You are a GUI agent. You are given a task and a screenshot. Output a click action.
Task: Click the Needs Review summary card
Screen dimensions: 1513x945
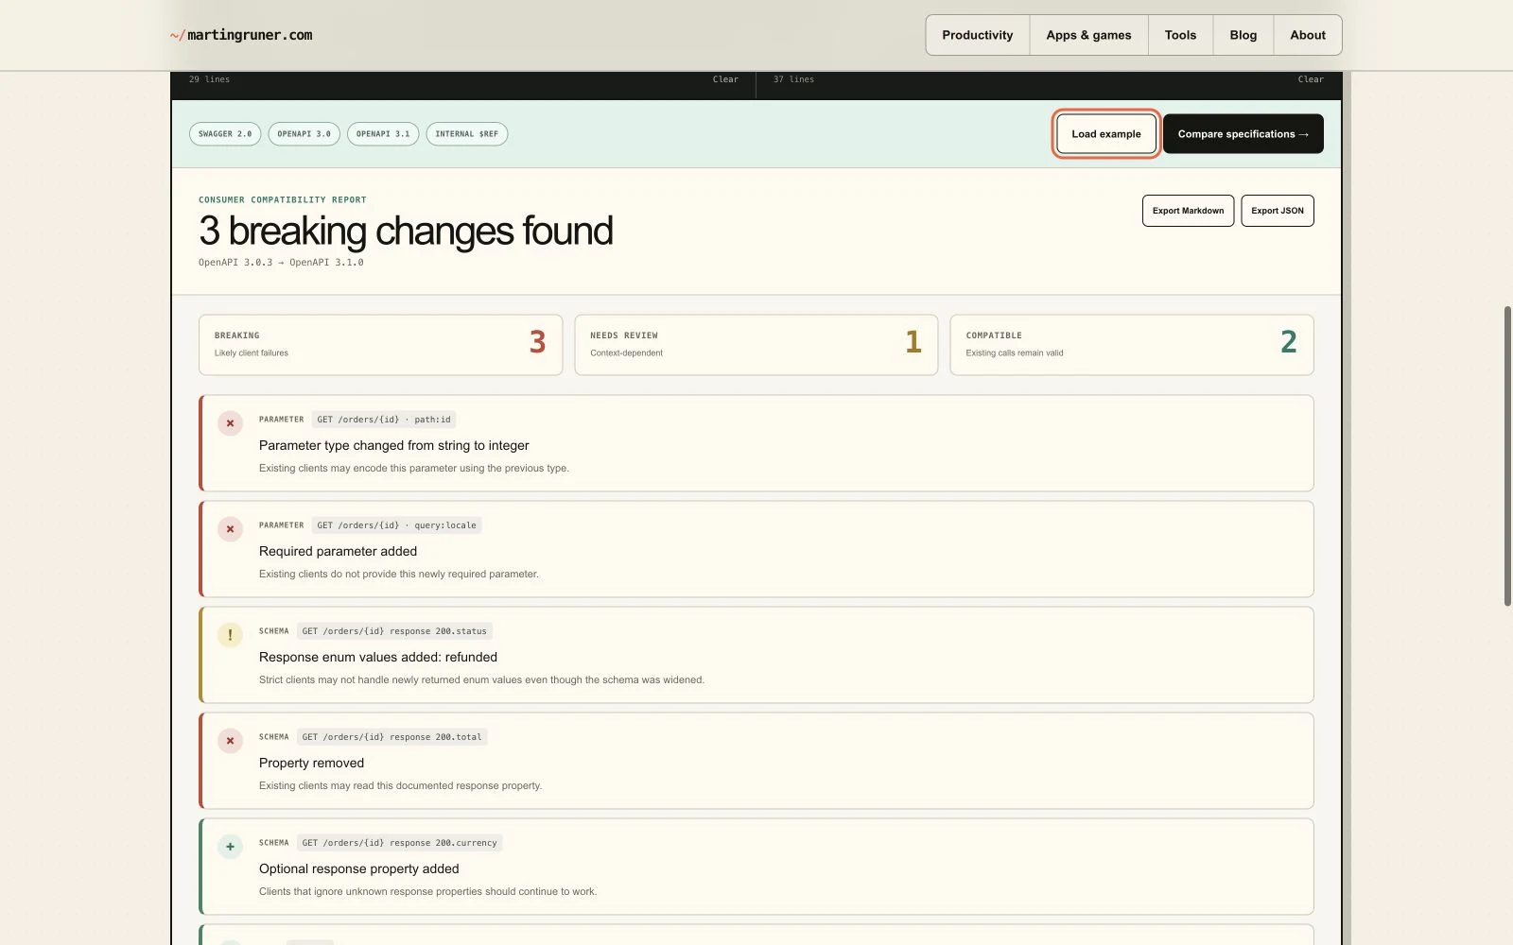[756, 345]
